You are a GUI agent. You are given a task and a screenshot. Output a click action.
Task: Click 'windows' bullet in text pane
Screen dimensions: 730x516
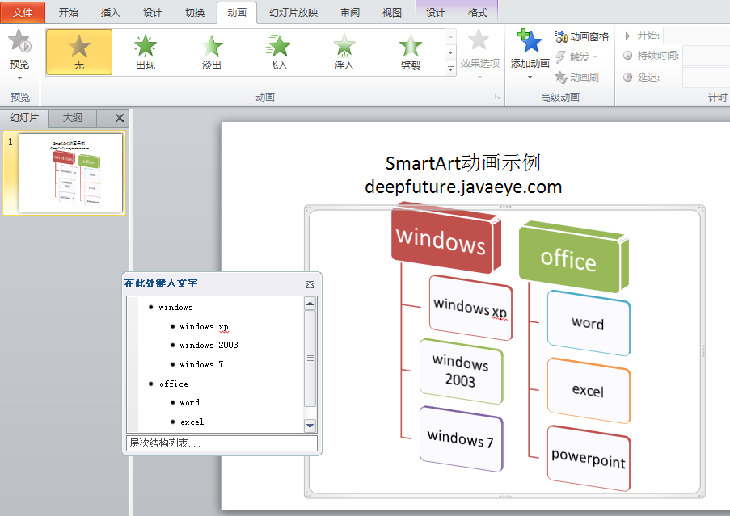(x=175, y=308)
